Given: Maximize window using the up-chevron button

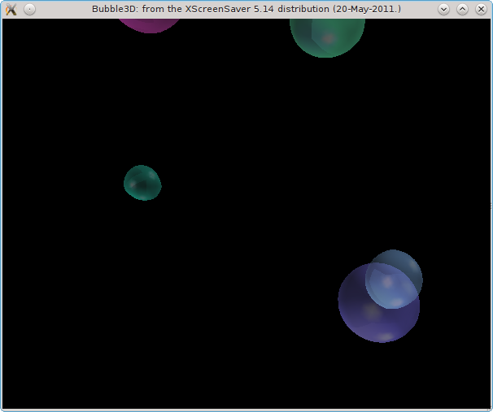Looking at the screenshot, I should (462, 9).
